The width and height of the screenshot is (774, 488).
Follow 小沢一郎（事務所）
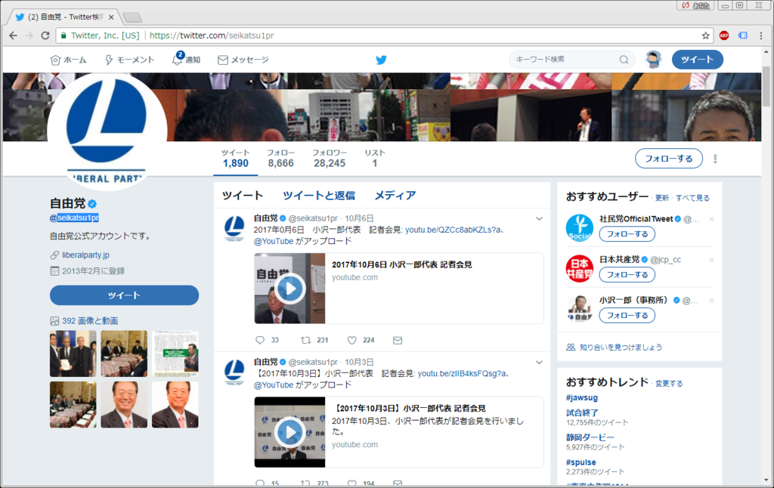click(627, 315)
